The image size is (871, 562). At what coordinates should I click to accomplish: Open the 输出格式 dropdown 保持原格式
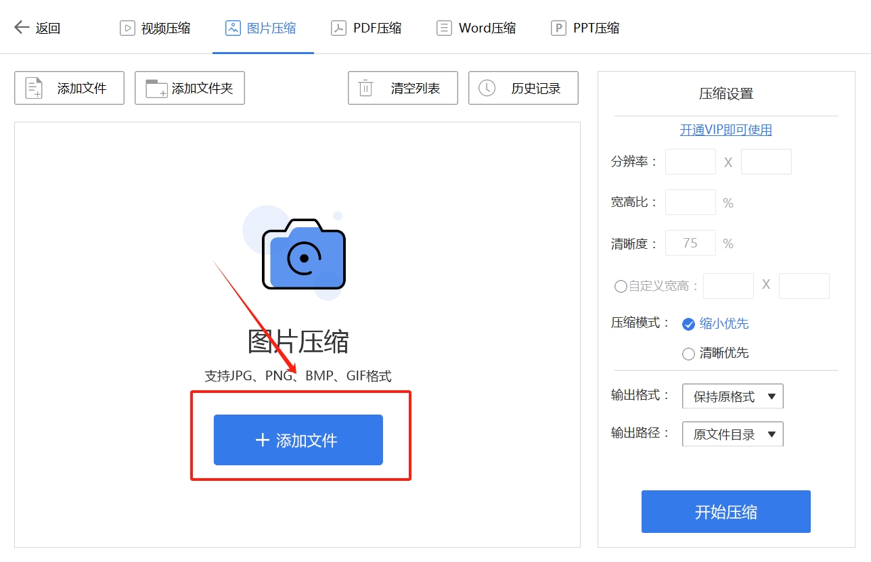733,396
